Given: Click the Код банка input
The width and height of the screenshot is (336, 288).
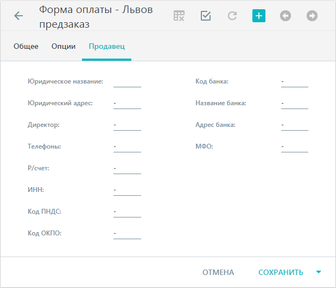Looking at the screenshot, I should coord(295,82).
